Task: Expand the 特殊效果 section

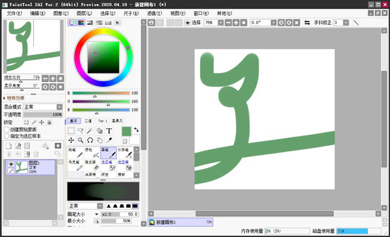Action: point(14,98)
